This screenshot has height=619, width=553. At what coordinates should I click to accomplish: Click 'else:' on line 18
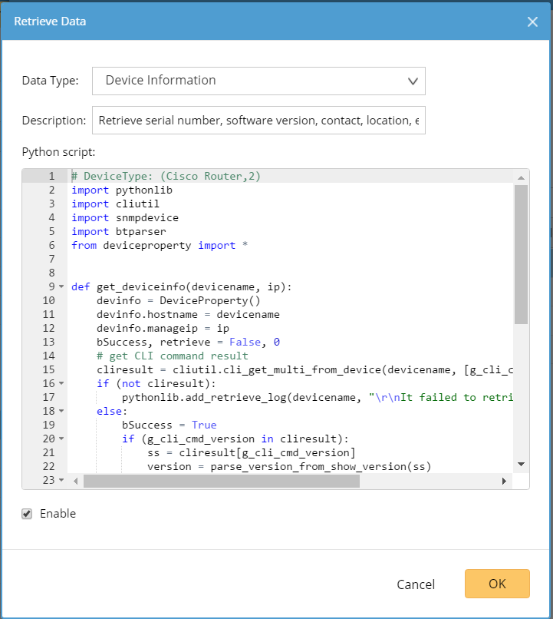tap(112, 411)
